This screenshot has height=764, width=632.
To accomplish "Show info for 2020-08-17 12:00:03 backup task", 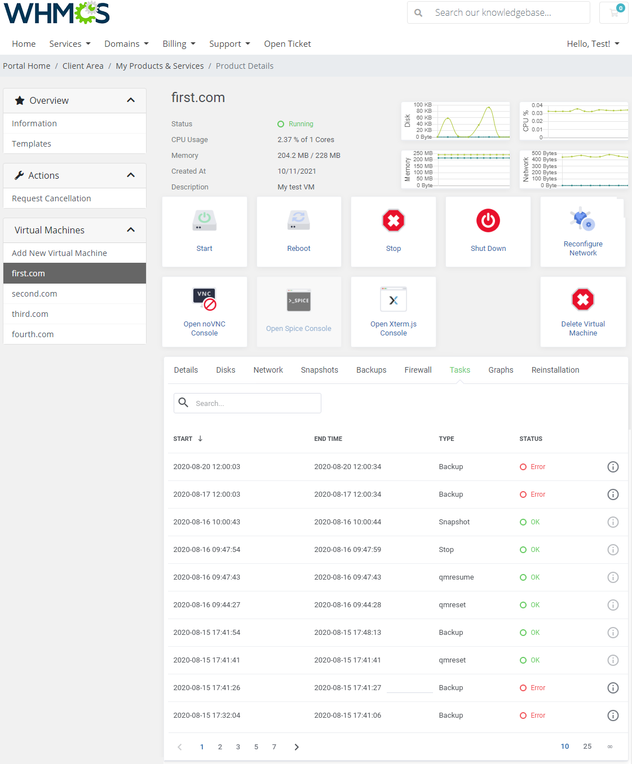I will pyautogui.click(x=613, y=494).
